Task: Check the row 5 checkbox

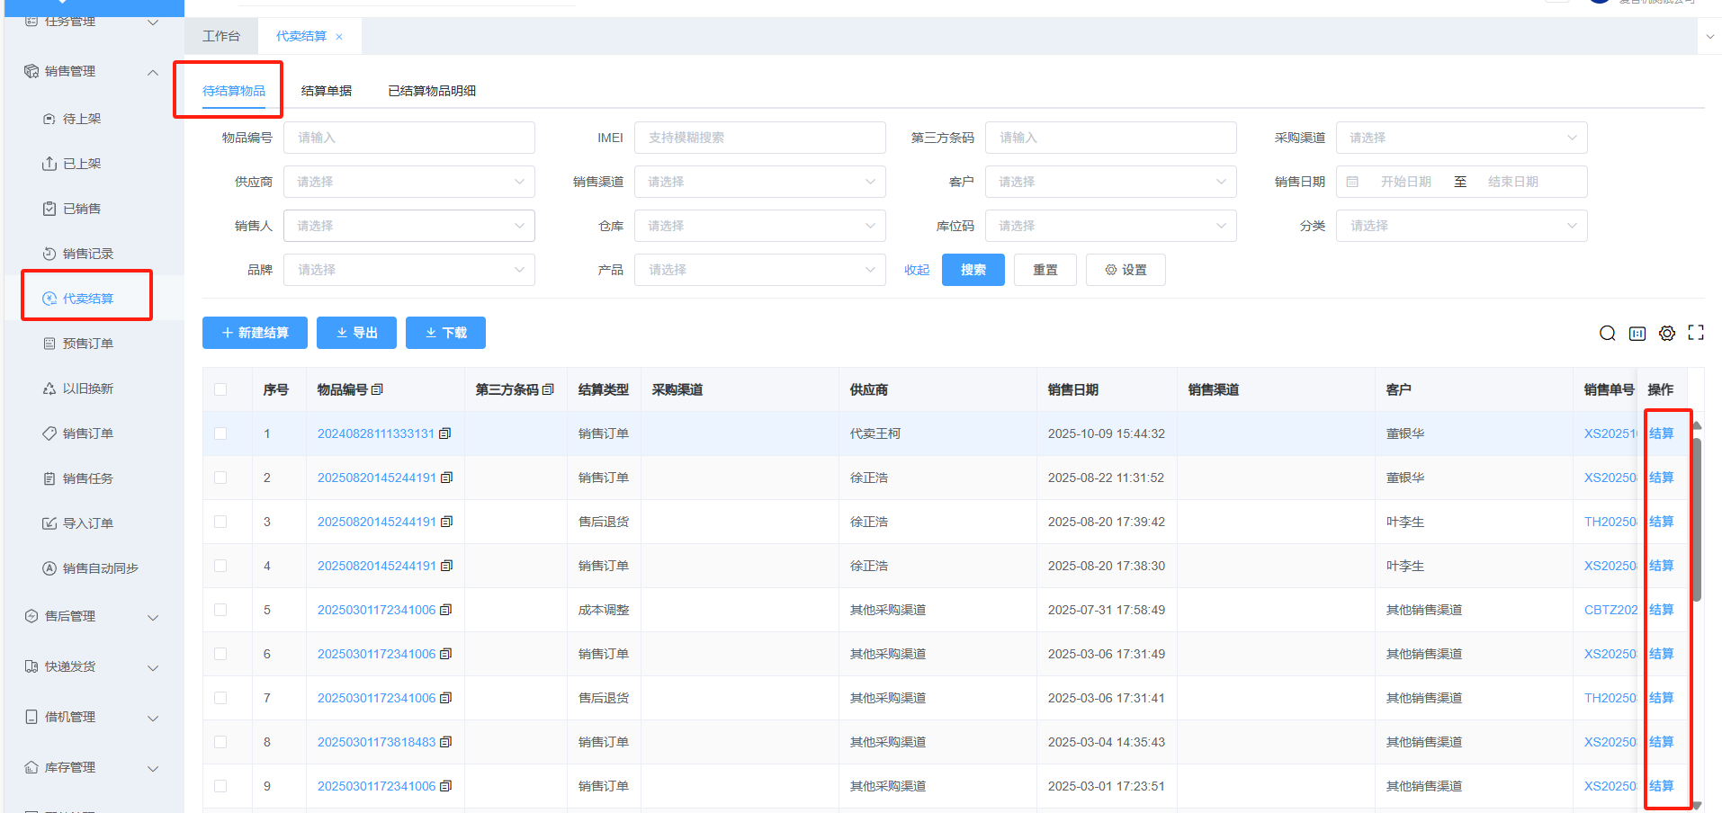Action: click(x=220, y=610)
